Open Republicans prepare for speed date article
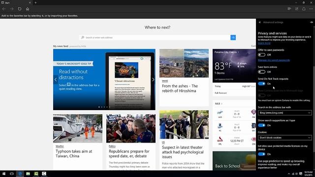Viewport: 315px width, 177px height. coord(129,153)
